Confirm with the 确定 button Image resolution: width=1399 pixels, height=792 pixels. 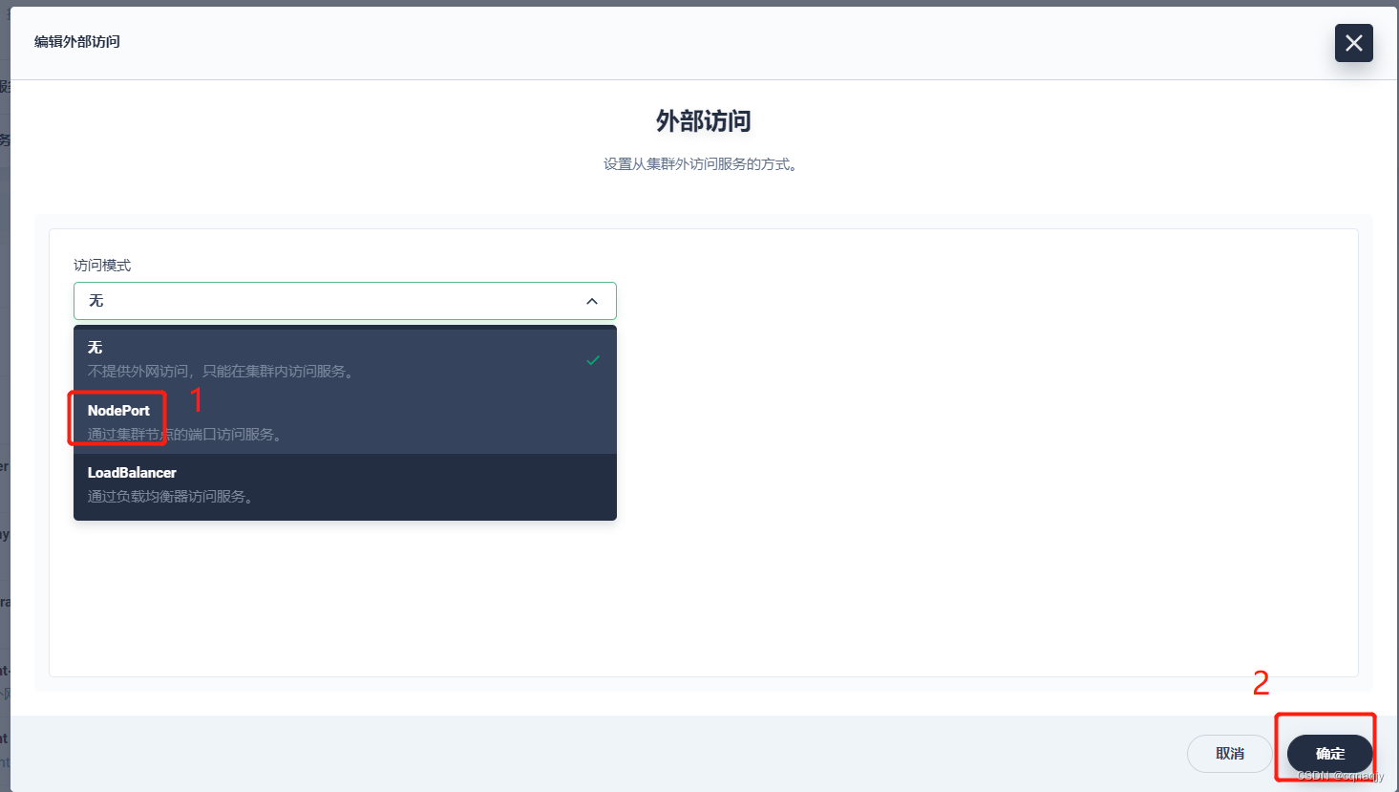tap(1330, 754)
